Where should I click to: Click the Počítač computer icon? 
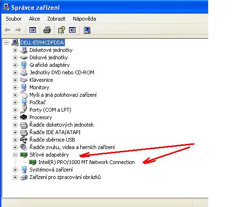(24, 102)
